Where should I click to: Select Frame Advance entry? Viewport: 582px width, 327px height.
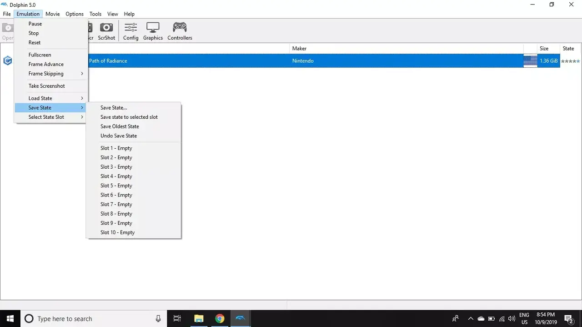(x=51, y=64)
